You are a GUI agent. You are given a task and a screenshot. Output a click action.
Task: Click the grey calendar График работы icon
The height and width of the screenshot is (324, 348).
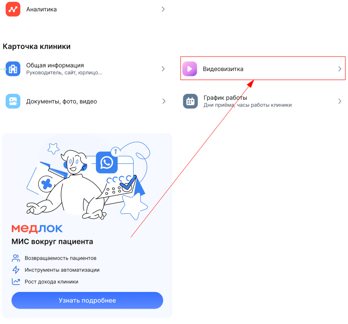[x=190, y=101]
